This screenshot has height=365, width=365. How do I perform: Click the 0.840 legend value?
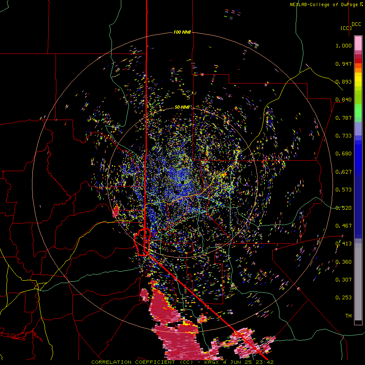(x=344, y=100)
